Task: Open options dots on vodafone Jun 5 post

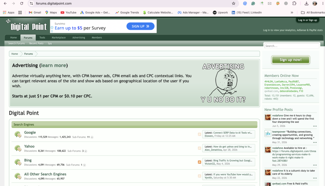Action: [x=315, y=126]
